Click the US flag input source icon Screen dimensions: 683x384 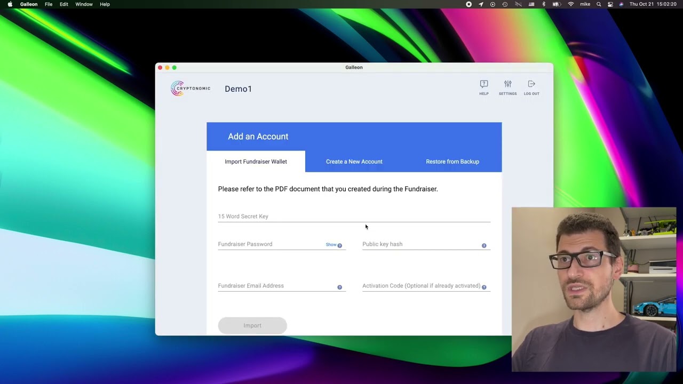(531, 4)
